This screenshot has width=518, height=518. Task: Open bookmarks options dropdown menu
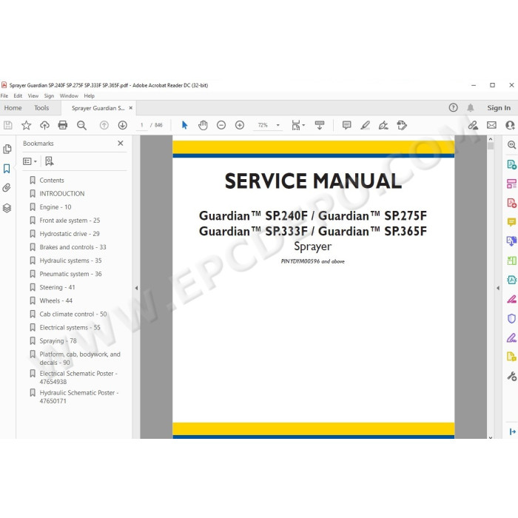click(x=30, y=161)
